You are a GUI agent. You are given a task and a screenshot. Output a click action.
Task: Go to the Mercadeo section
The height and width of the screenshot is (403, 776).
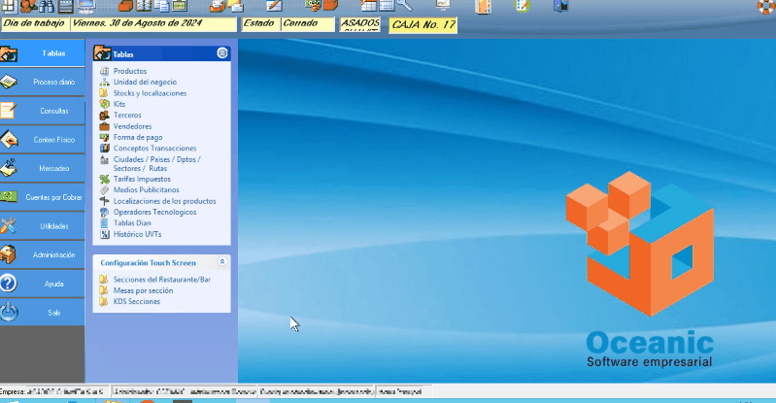coord(43,168)
